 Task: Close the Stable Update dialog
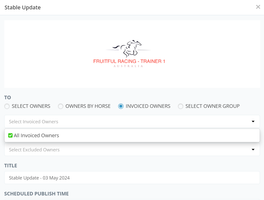coord(258,7)
